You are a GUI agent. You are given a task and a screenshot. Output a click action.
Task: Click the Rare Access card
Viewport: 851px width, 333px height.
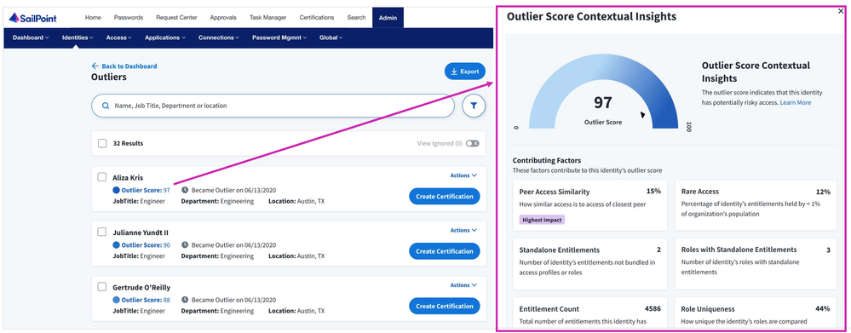tap(756, 205)
